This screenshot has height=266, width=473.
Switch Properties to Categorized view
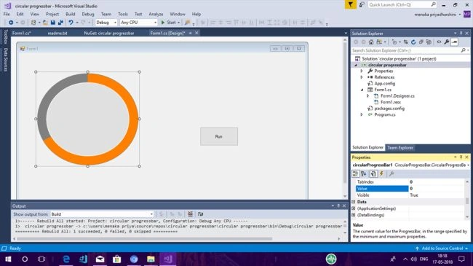[355, 173]
